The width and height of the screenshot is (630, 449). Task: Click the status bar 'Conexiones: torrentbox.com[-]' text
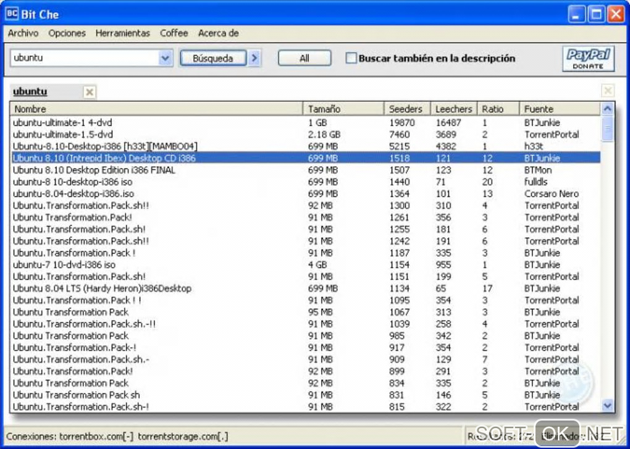pos(70,436)
